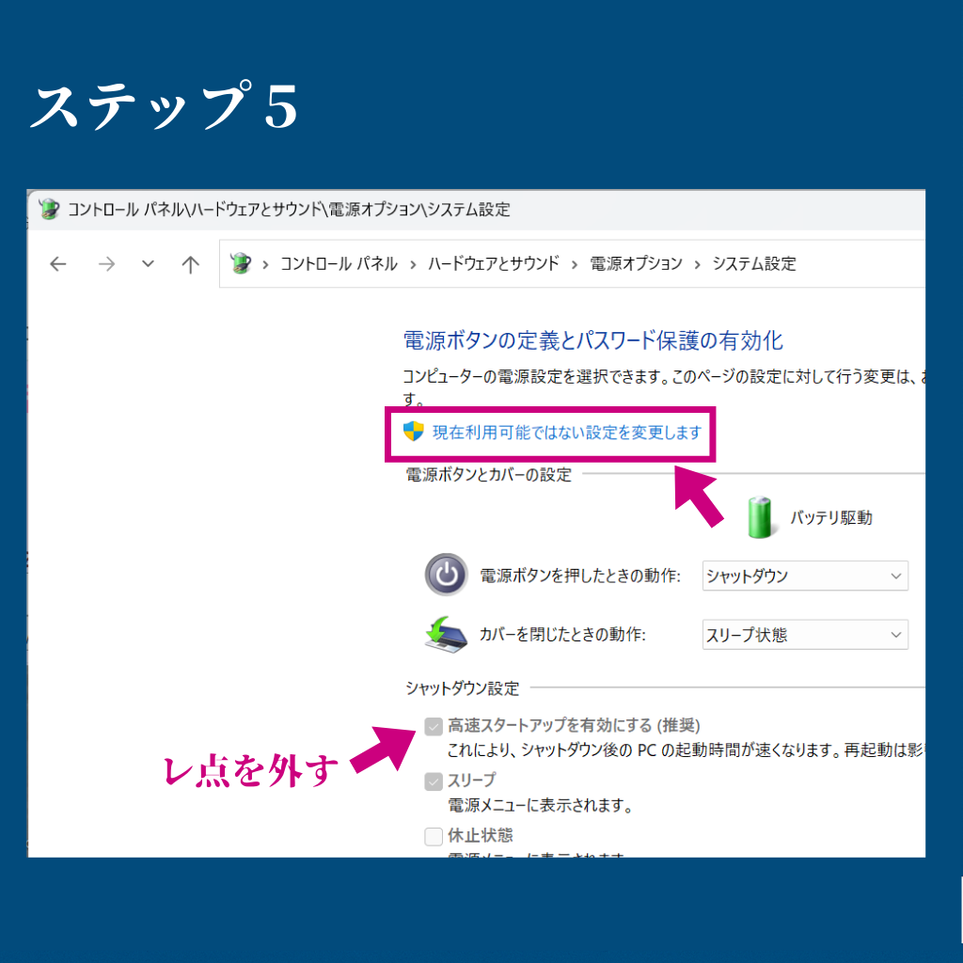Click the UAC shield icon
The width and height of the screenshot is (963, 963).
click(414, 431)
